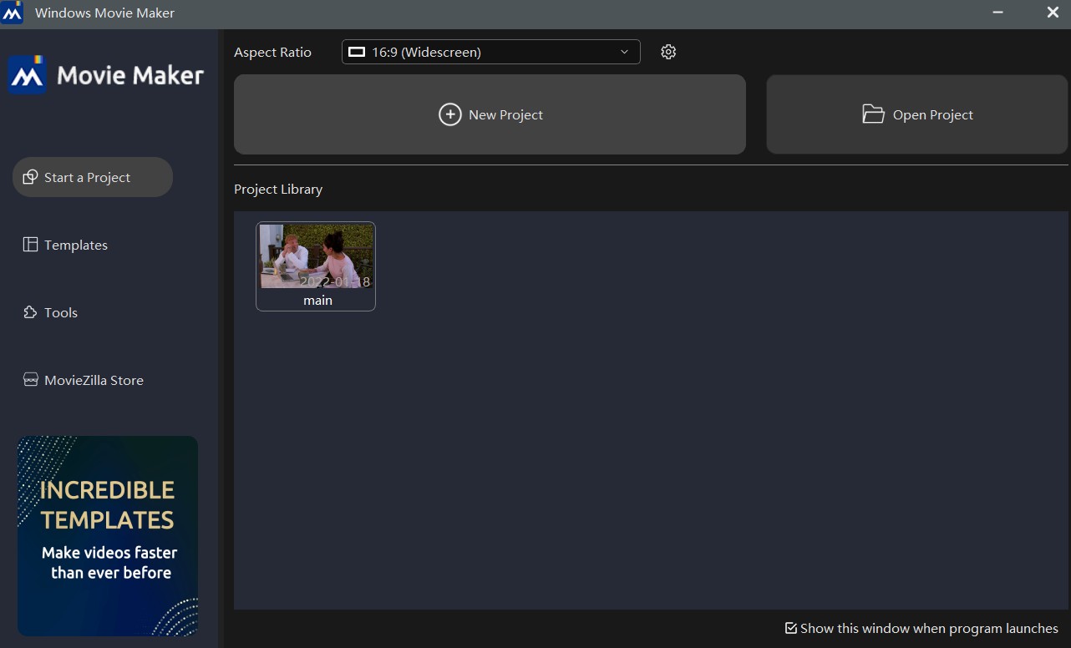
Task: Click the Incredible Templates banner
Action: pyautogui.click(x=108, y=535)
